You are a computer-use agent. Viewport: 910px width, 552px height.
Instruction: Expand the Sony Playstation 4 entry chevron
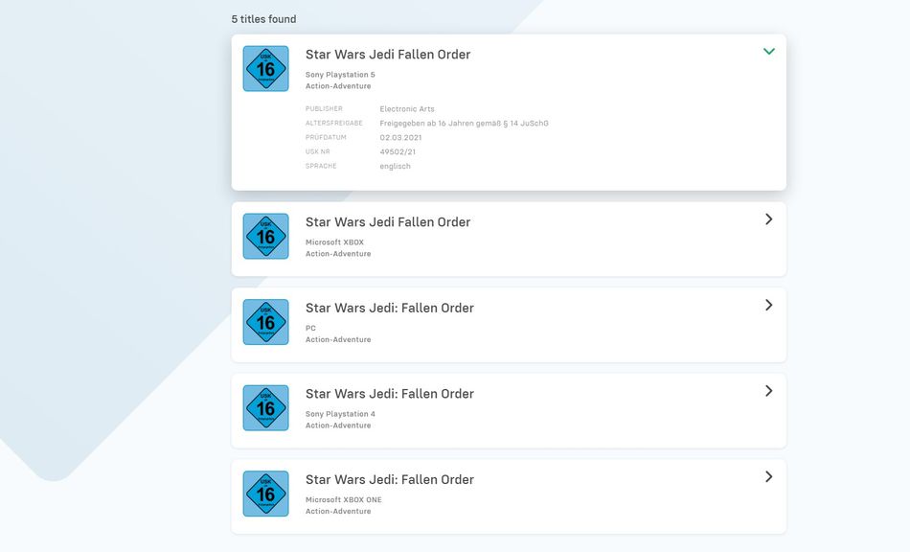769,391
